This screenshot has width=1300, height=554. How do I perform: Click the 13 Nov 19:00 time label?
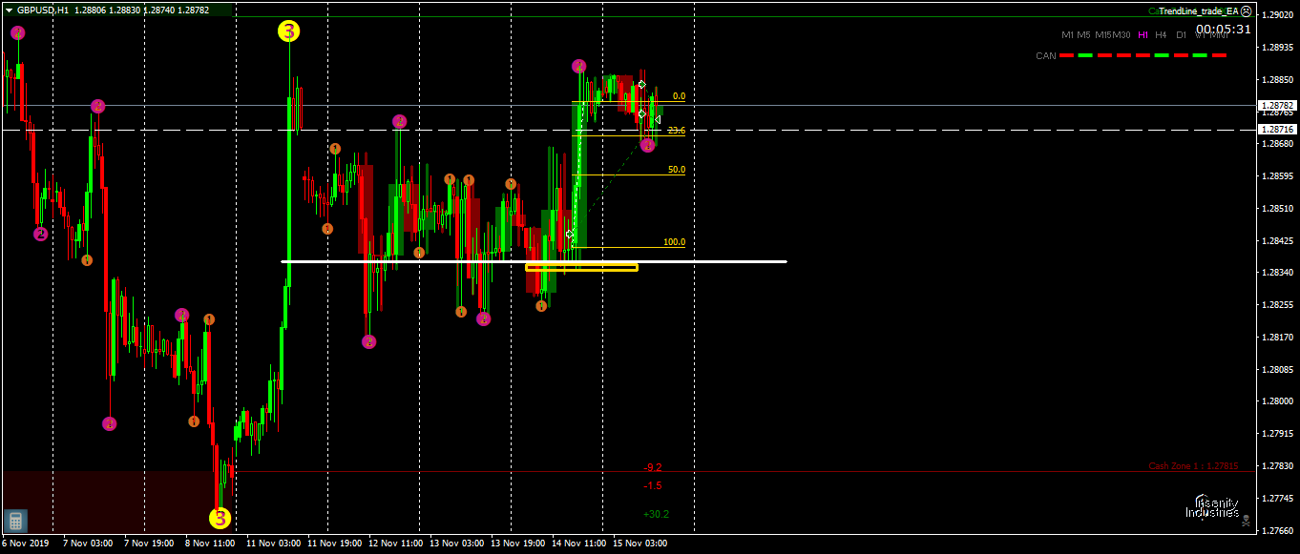pos(518,544)
